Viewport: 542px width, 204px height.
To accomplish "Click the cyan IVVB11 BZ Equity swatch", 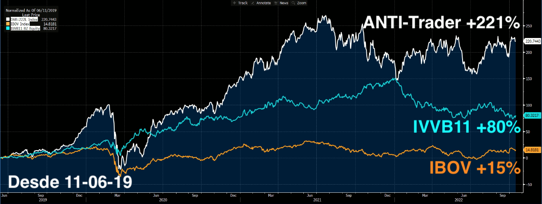I will pyautogui.click(x=8, y=28).
